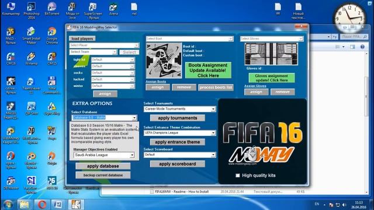Click the apply tournaments button
Screen dimensions: 374x210
(x=178, y=118)
